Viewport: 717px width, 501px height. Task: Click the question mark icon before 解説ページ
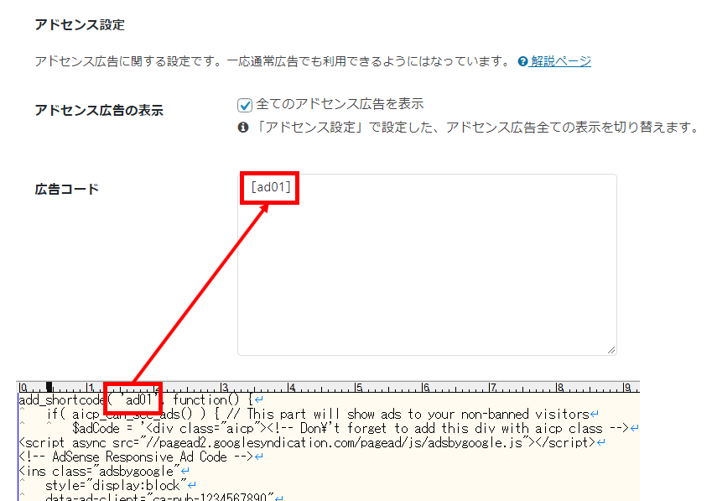pos(522,61)
